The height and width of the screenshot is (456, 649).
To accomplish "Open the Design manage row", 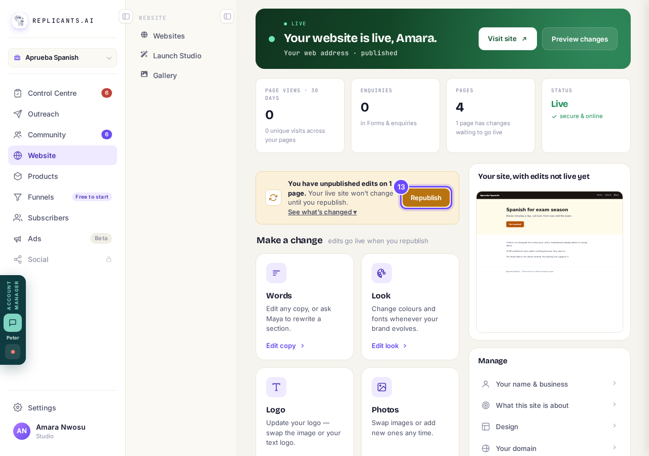I will pyautogui.click(x=550, y=427).
